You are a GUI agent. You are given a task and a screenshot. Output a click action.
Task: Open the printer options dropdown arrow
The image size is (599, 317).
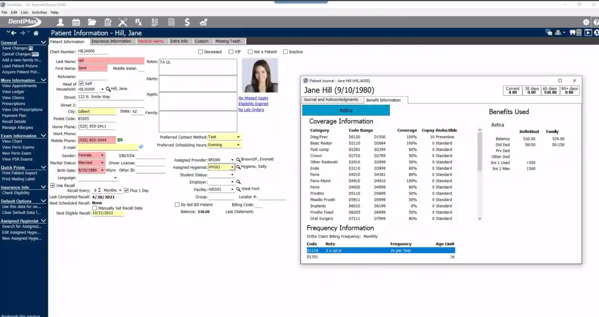[x=564, y=33]
